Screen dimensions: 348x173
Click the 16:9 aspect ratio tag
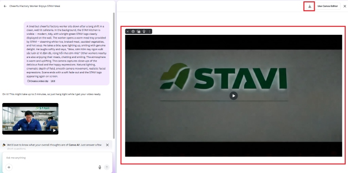(53, 81)
